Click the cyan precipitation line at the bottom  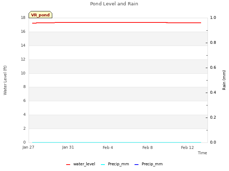point(117,142)
